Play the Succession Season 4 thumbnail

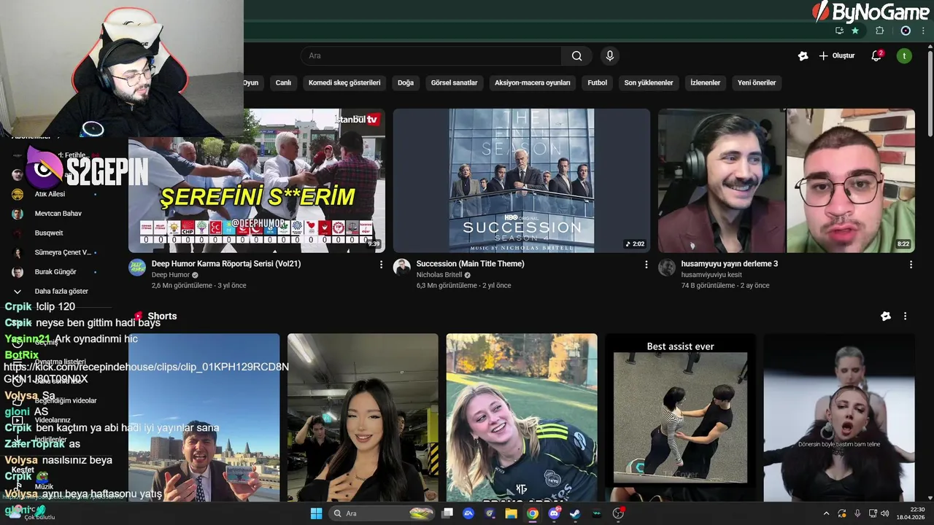[522, 181]
